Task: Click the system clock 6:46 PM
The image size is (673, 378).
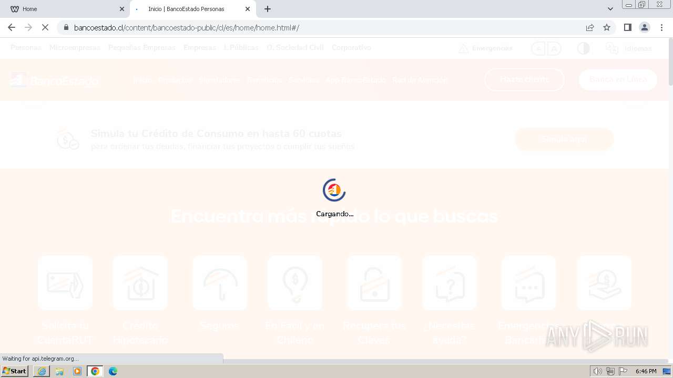Action: tap(646, 371)
